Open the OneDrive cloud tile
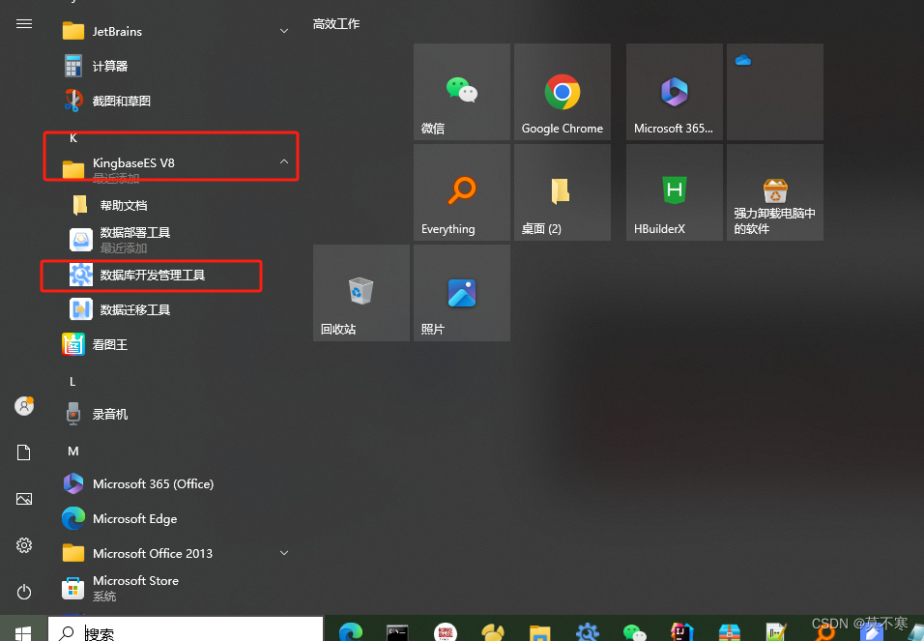This screenshot has height=641, width=924. [x=775, y=92]
